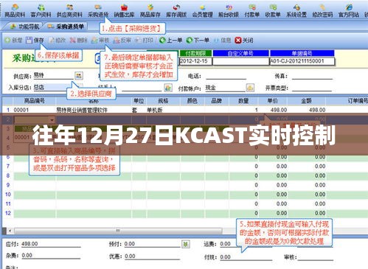Click the 关闭 close document button
Viewport: 368px width, 269px height.
click(x=244, y=40)
